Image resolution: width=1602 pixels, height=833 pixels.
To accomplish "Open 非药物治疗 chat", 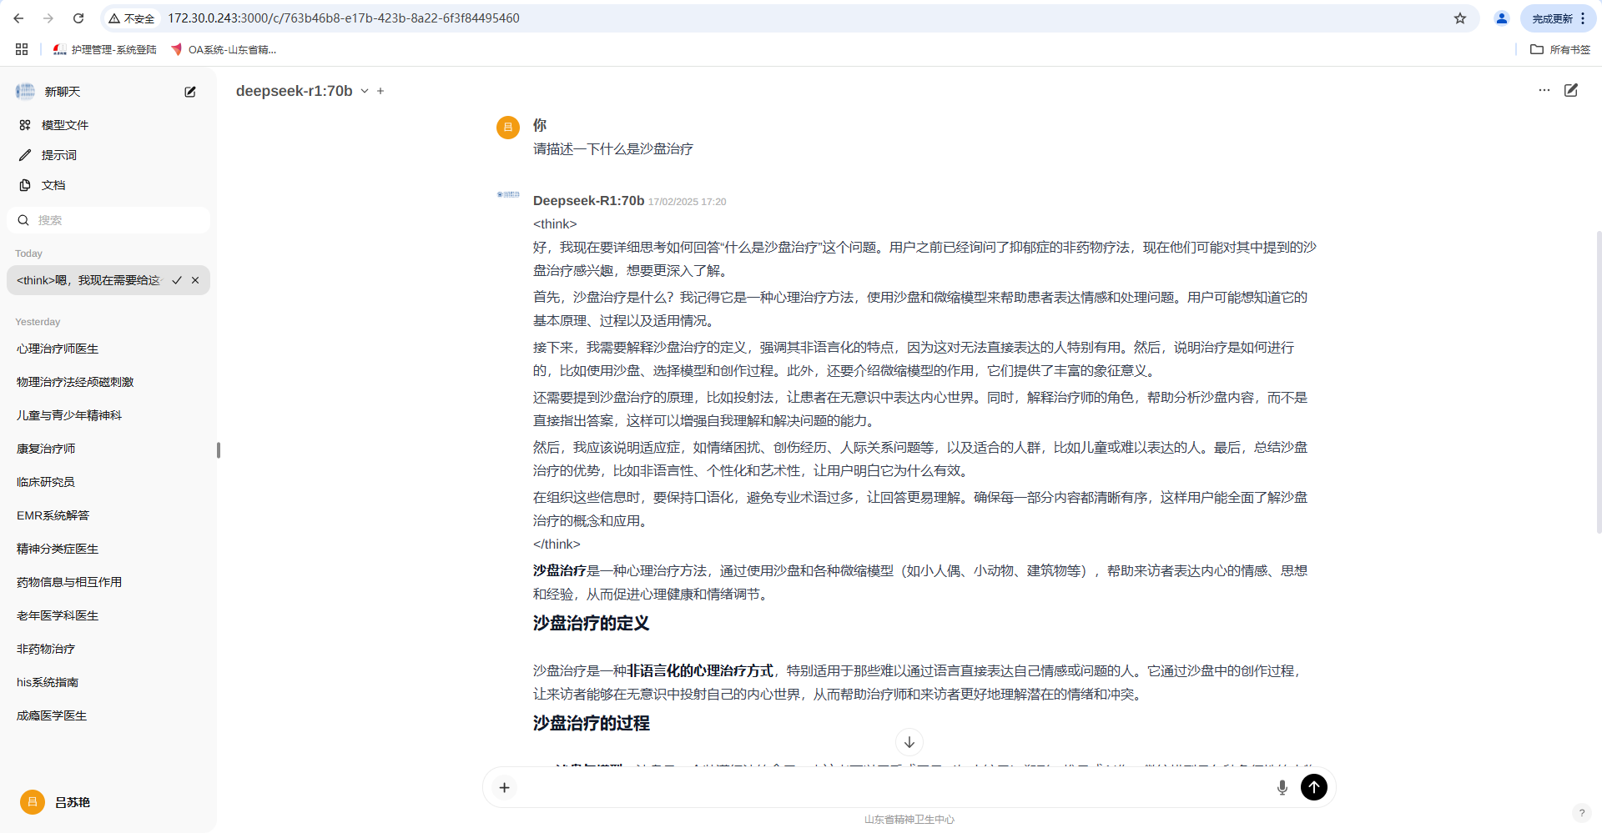I will pyautogui.click(x=108, y=649).
